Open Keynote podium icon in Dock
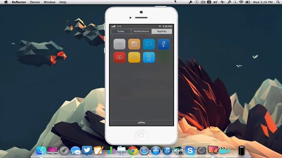This screenshot has width=282, height=158. (x=122, y=151)
